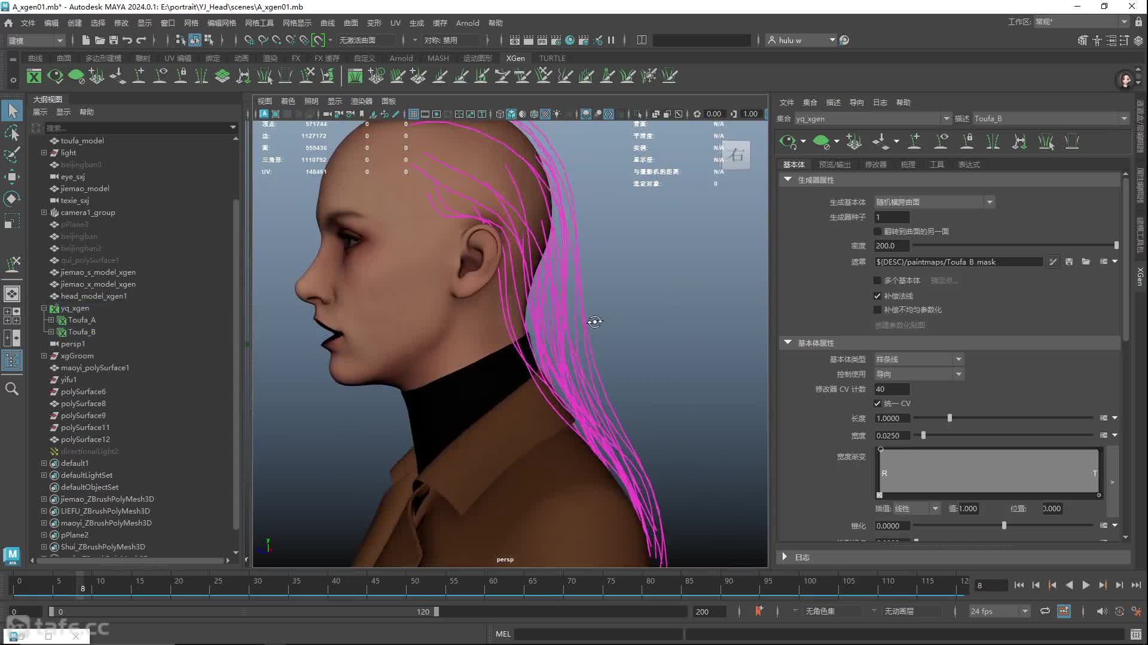Uncheck the compensate normals checkbox
The image size is (1148, 645).
tap(877, 296)
